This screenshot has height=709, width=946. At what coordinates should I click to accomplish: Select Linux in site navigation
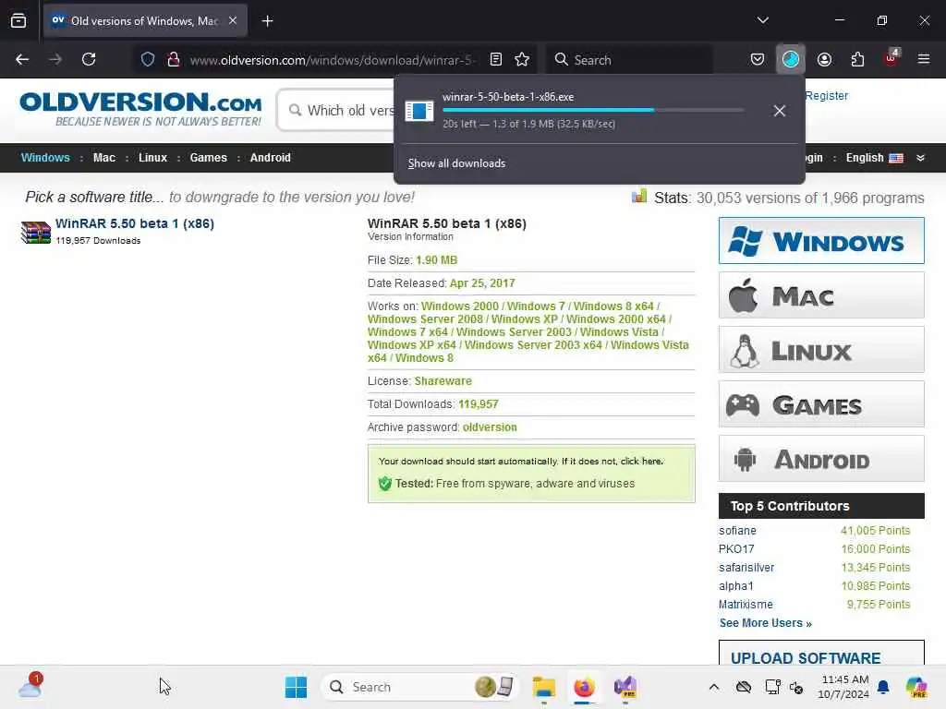[x=152, y=157]
